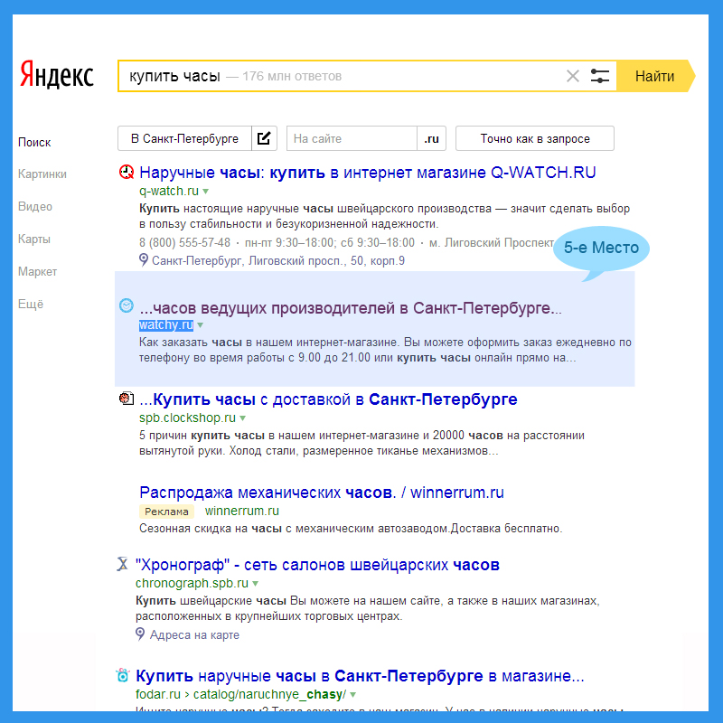Click phone number 8 (800) 555-57-48
Image resolution: width=723 pixels, height=723 pixels.
tap(185, 242)
